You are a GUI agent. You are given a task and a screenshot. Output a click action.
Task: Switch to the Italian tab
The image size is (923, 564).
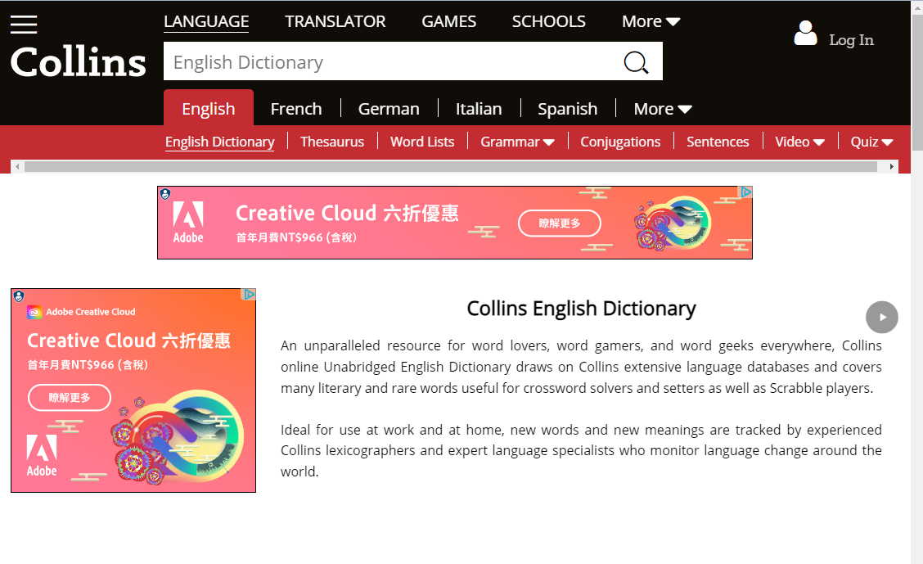coord(479,109)
